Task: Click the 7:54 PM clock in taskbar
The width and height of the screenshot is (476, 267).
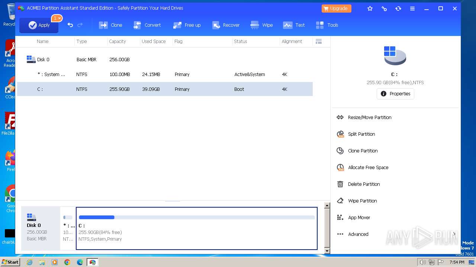Action: pos(457,262)
